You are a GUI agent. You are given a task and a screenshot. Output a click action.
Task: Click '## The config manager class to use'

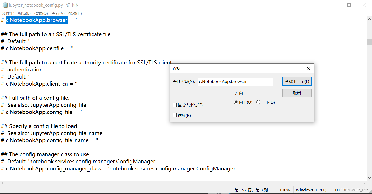(45, 154)
